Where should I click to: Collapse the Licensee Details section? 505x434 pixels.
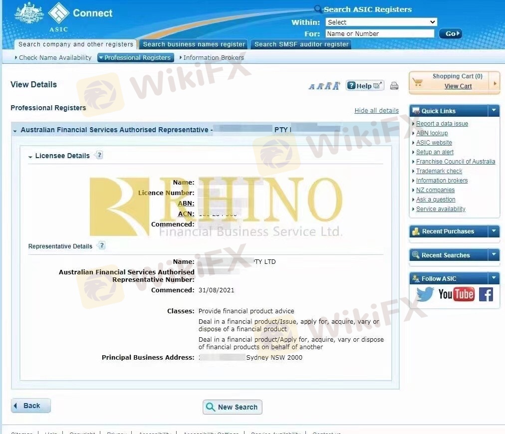30,156
